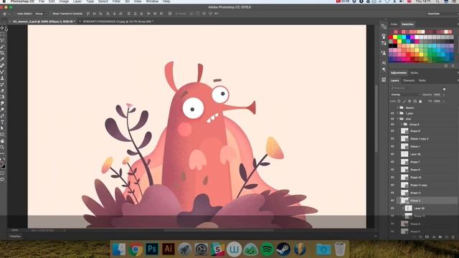Pick the red swatch in Swatches panel

point(390,37)
